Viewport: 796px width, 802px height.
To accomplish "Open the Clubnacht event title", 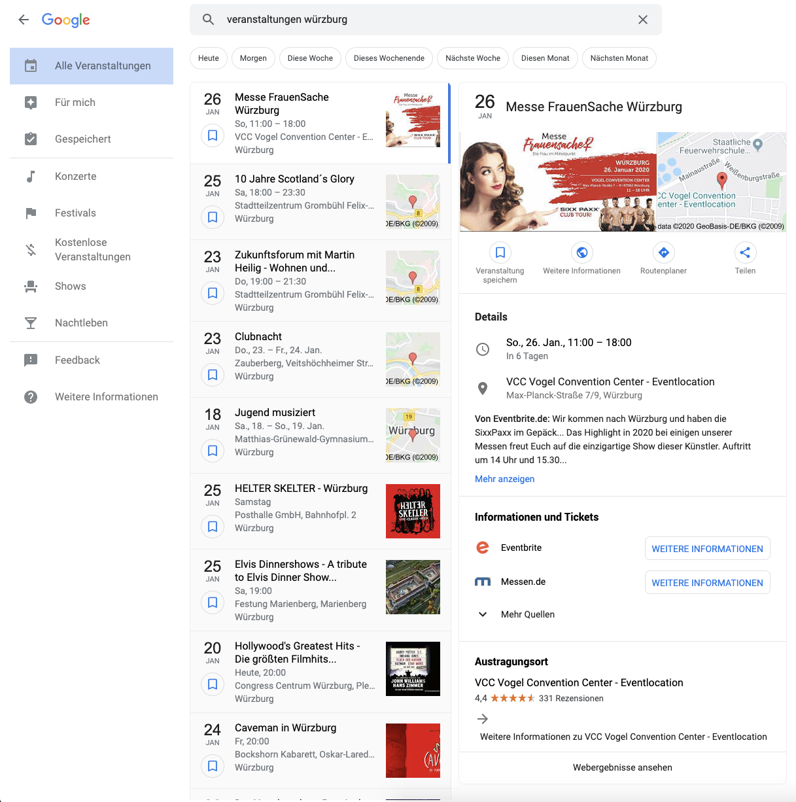I will coord(258,337).
